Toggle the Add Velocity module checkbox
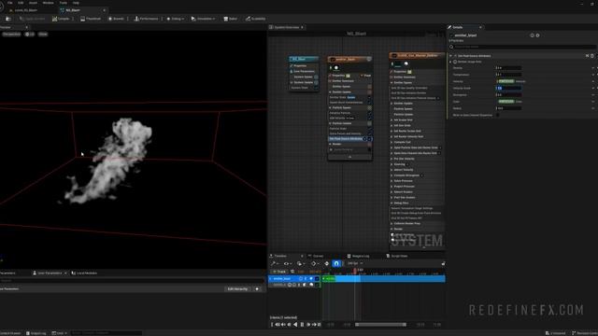598x336 pixels. (369, 119)
